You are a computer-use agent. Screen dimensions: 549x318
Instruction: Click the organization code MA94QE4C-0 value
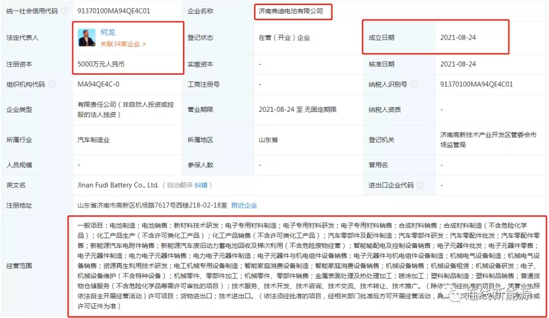tap(99, 84)
